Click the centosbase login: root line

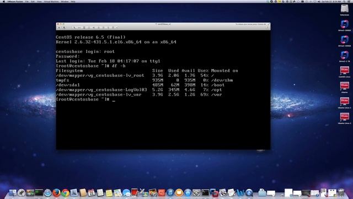(85, 51)
